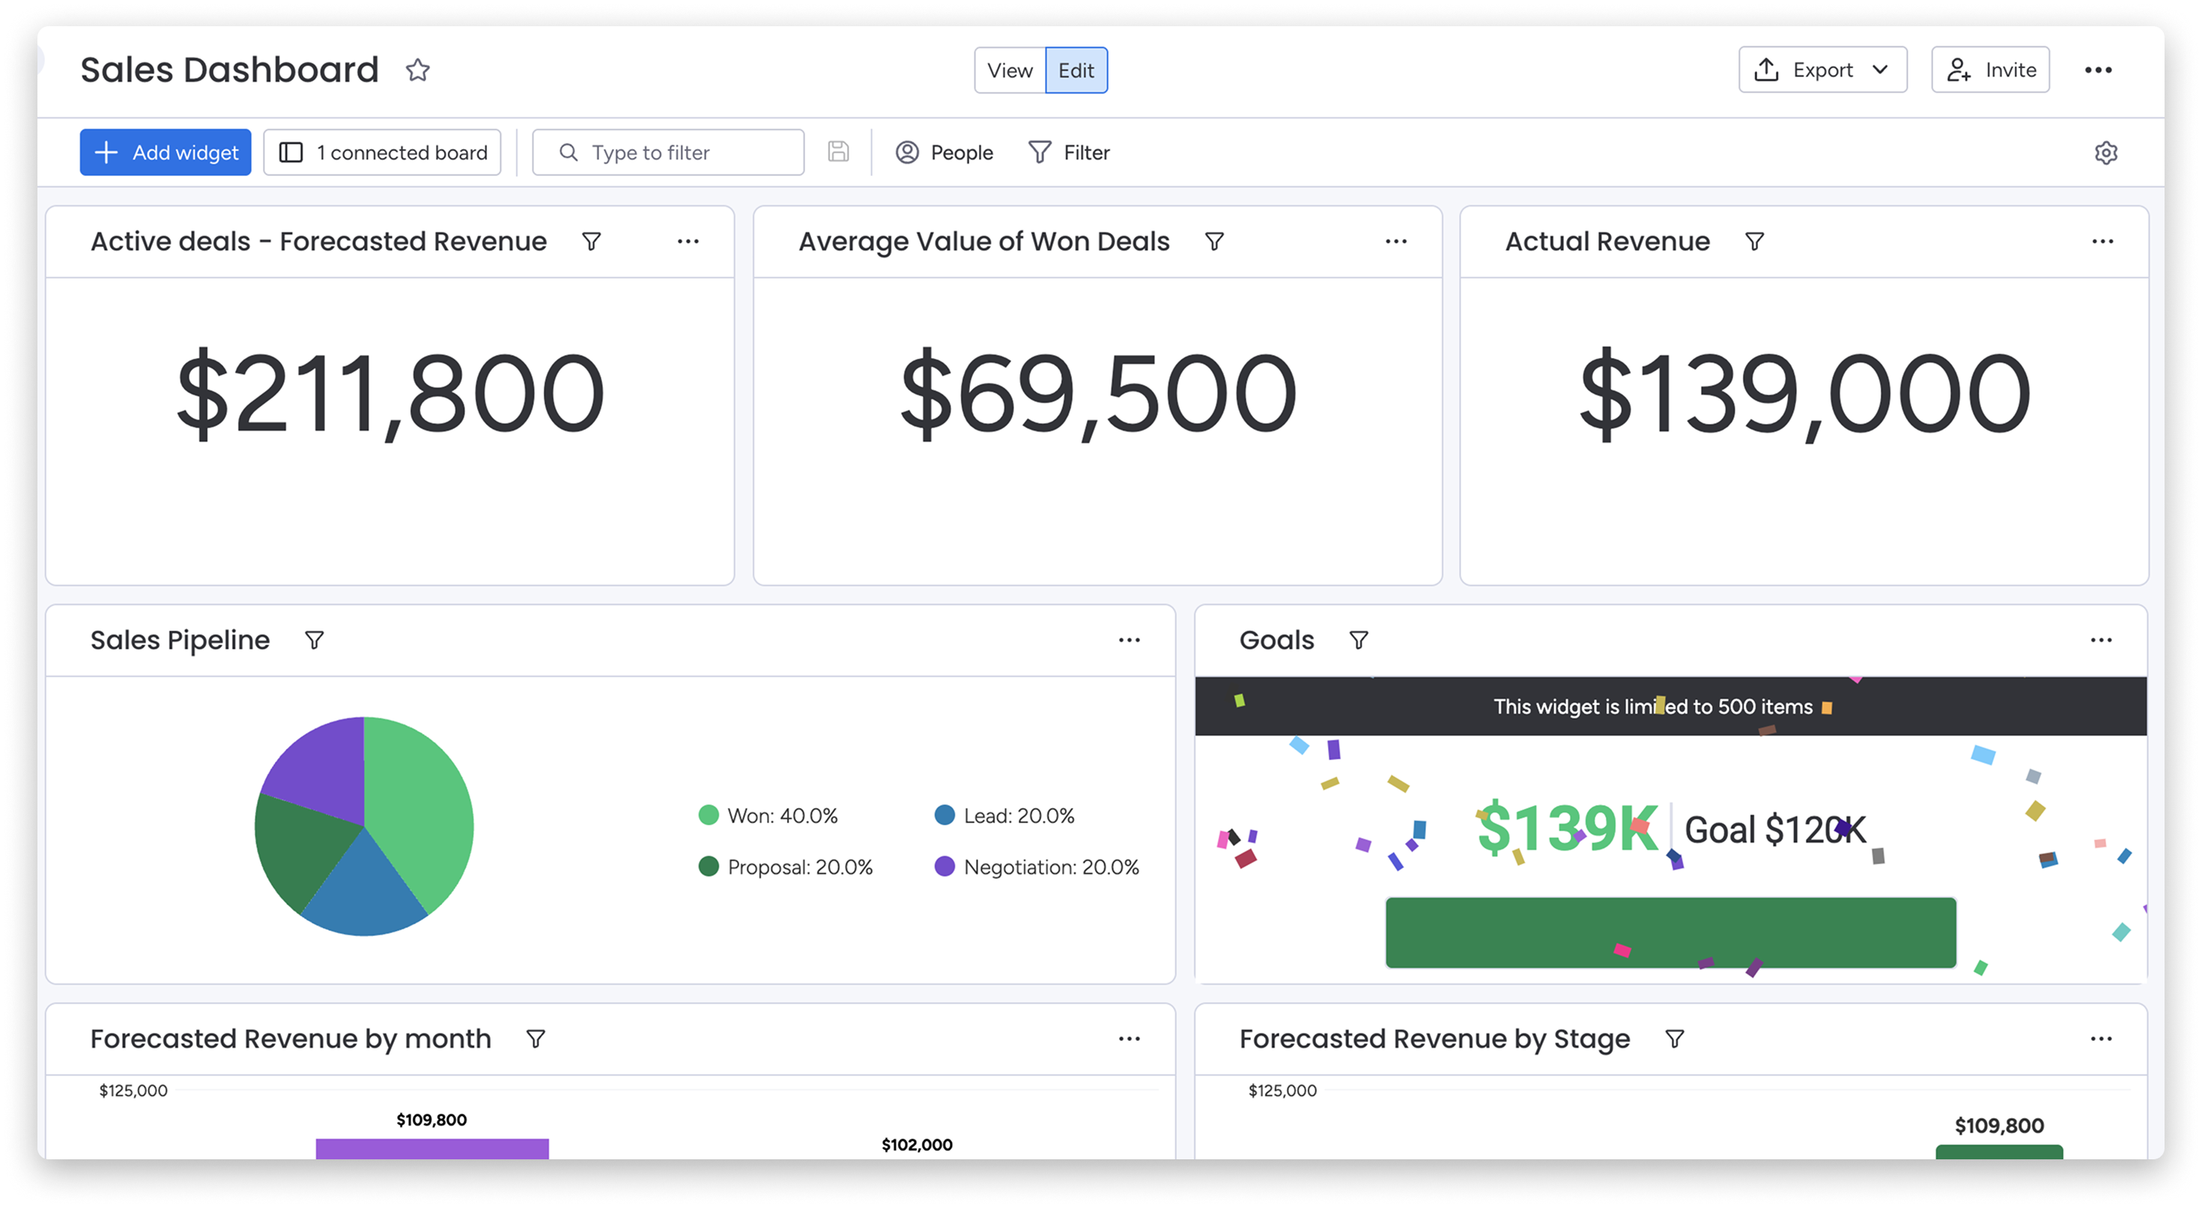Click the $139K goal achieved value
Screen dimensions: 2202x1208
click(x=1568, y=828)
